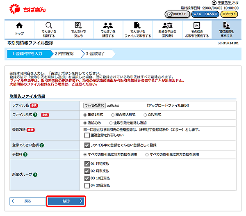Click the 戻る button
The image size is (246, 216).
pos(27,201)
